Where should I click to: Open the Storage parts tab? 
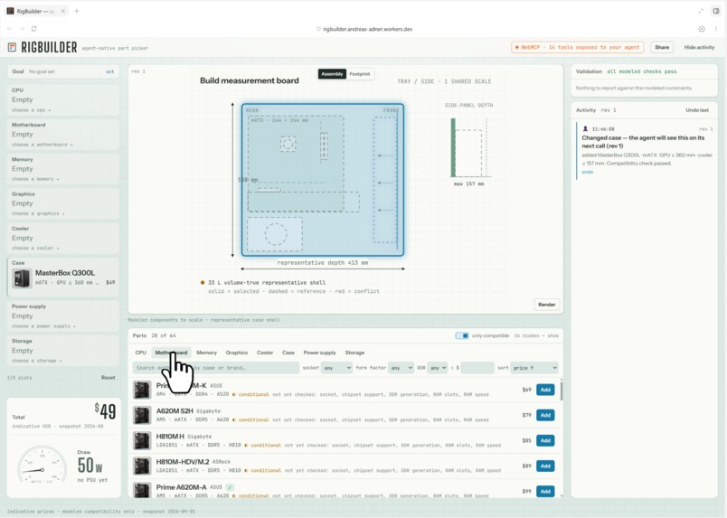pos(354,353)
